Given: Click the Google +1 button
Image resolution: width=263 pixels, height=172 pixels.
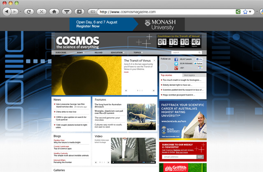Looking at the screenshot, I should [x=200, y=68].
